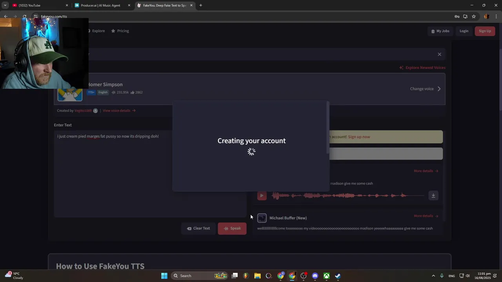The width and height of the screenshot is (502, 282).
Task: Click the Login button
Action: [464, 31]
